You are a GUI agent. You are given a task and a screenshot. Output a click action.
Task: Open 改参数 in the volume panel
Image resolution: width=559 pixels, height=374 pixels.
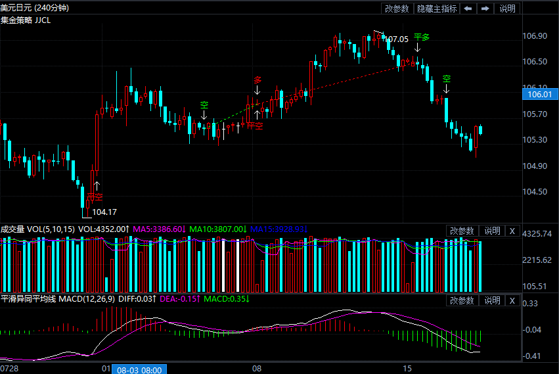[462, 231]
